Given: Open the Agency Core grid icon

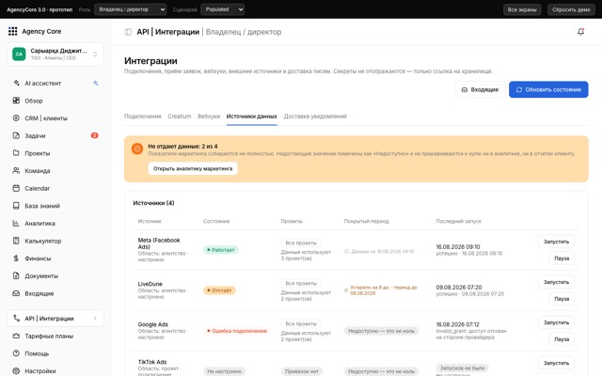Looking at the screenshot, I should point(12,31).
